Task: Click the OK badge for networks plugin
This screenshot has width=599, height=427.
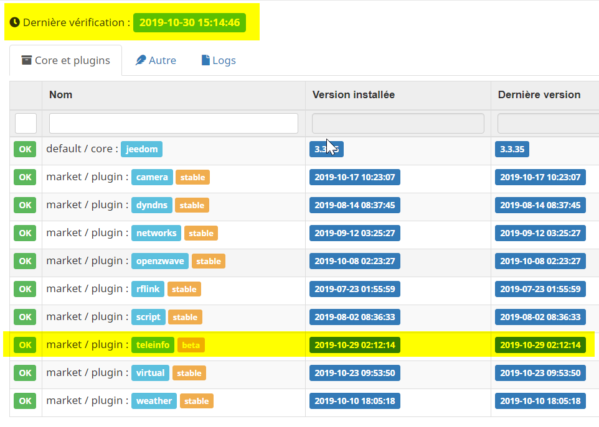Action: 25,233
